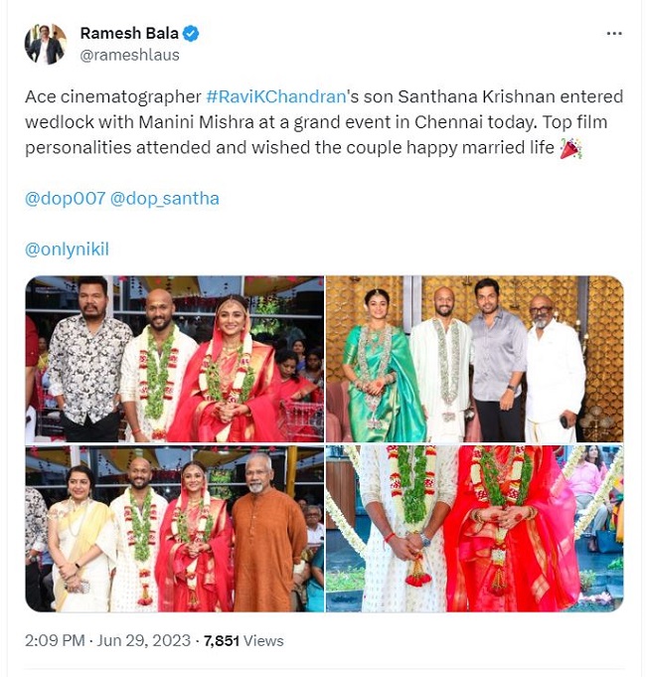Open the 7,851 Views count
The width and height of the screenshot is (646, 677).
243,641
